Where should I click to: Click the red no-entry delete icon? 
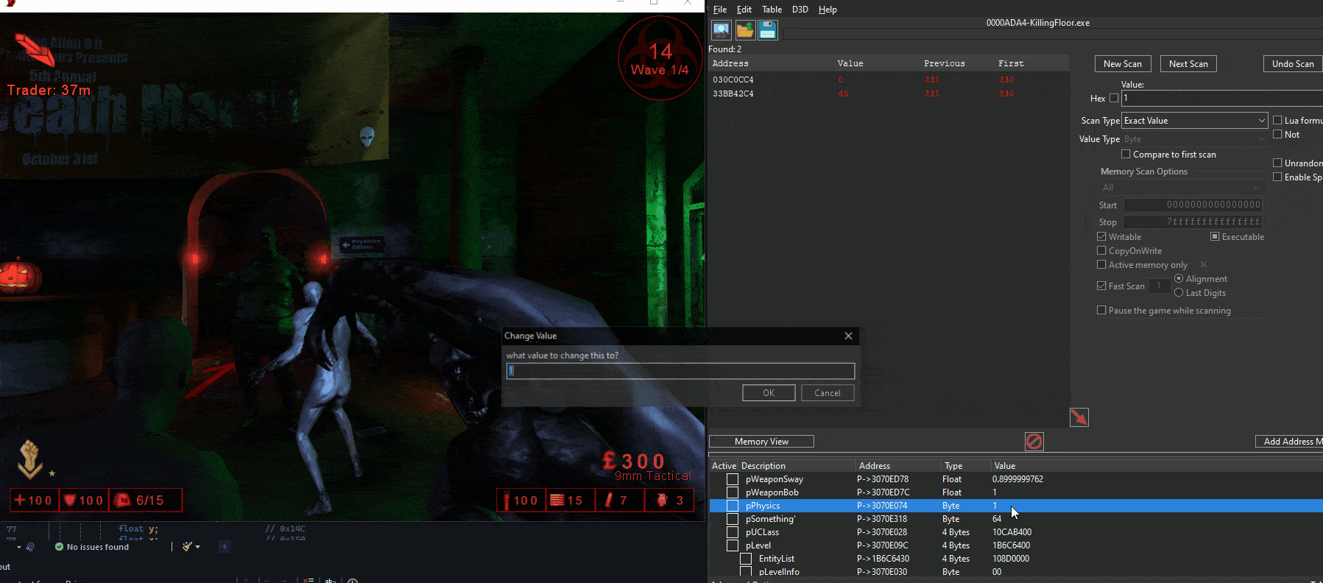point(1034,441)
